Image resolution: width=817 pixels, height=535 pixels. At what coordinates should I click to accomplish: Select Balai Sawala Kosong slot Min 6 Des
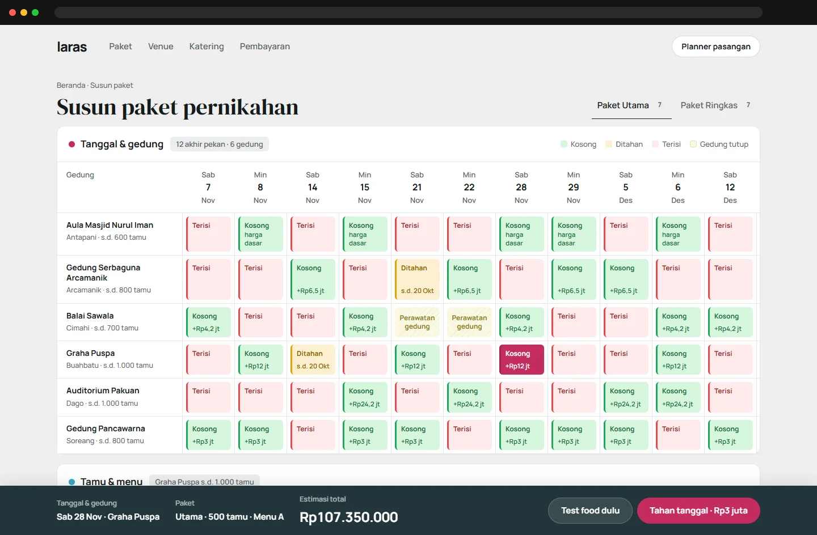(x=678, y=322)
